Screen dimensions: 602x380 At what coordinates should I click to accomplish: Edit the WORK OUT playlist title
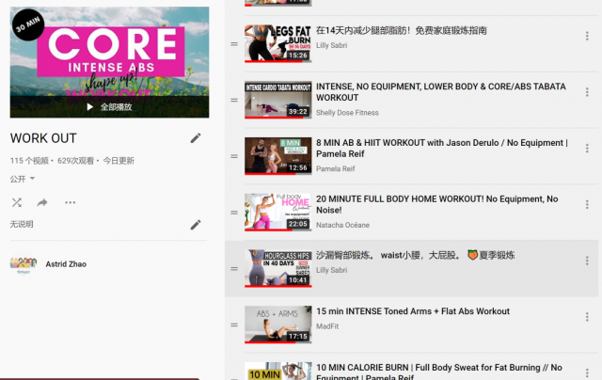tap(196, 138)
